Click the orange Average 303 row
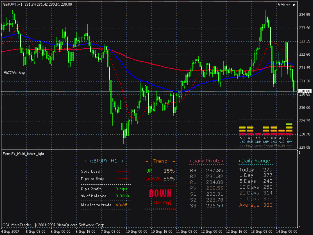 coord(256,205)
